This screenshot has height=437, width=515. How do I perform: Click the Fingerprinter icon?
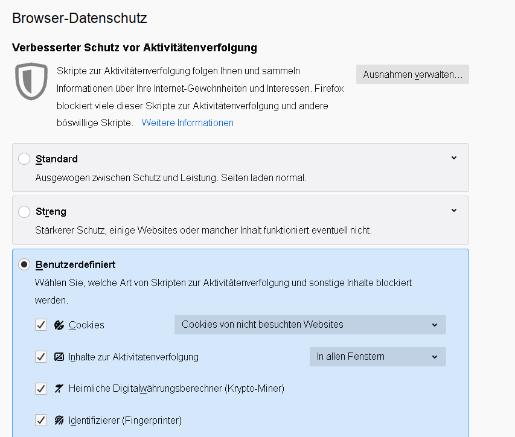click(59, 420)
